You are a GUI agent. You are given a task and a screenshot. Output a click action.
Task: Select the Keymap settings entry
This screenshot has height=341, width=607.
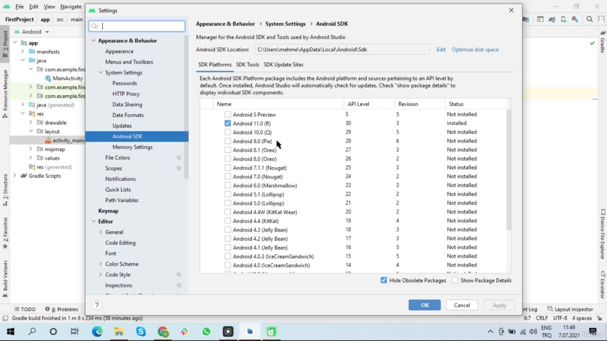tap(108, 211)
